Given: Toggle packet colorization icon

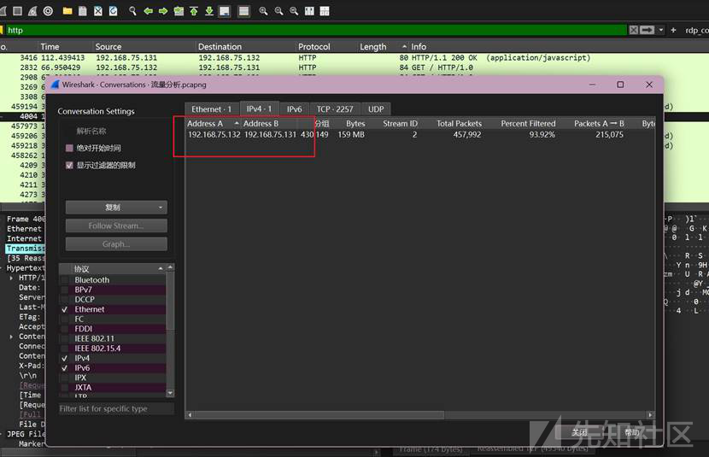Looking at the screenshot, I should (243, 11).
